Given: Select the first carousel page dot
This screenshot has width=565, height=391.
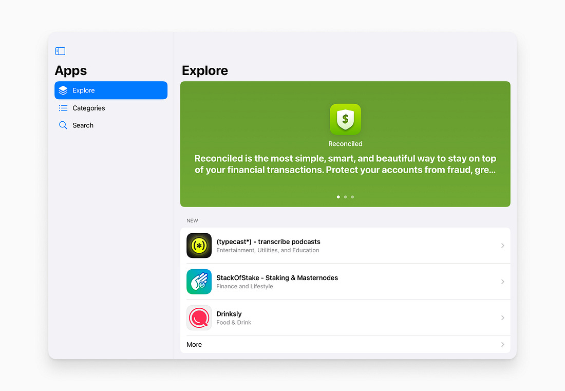Looking at the screenshot, I should click(338, 197).
